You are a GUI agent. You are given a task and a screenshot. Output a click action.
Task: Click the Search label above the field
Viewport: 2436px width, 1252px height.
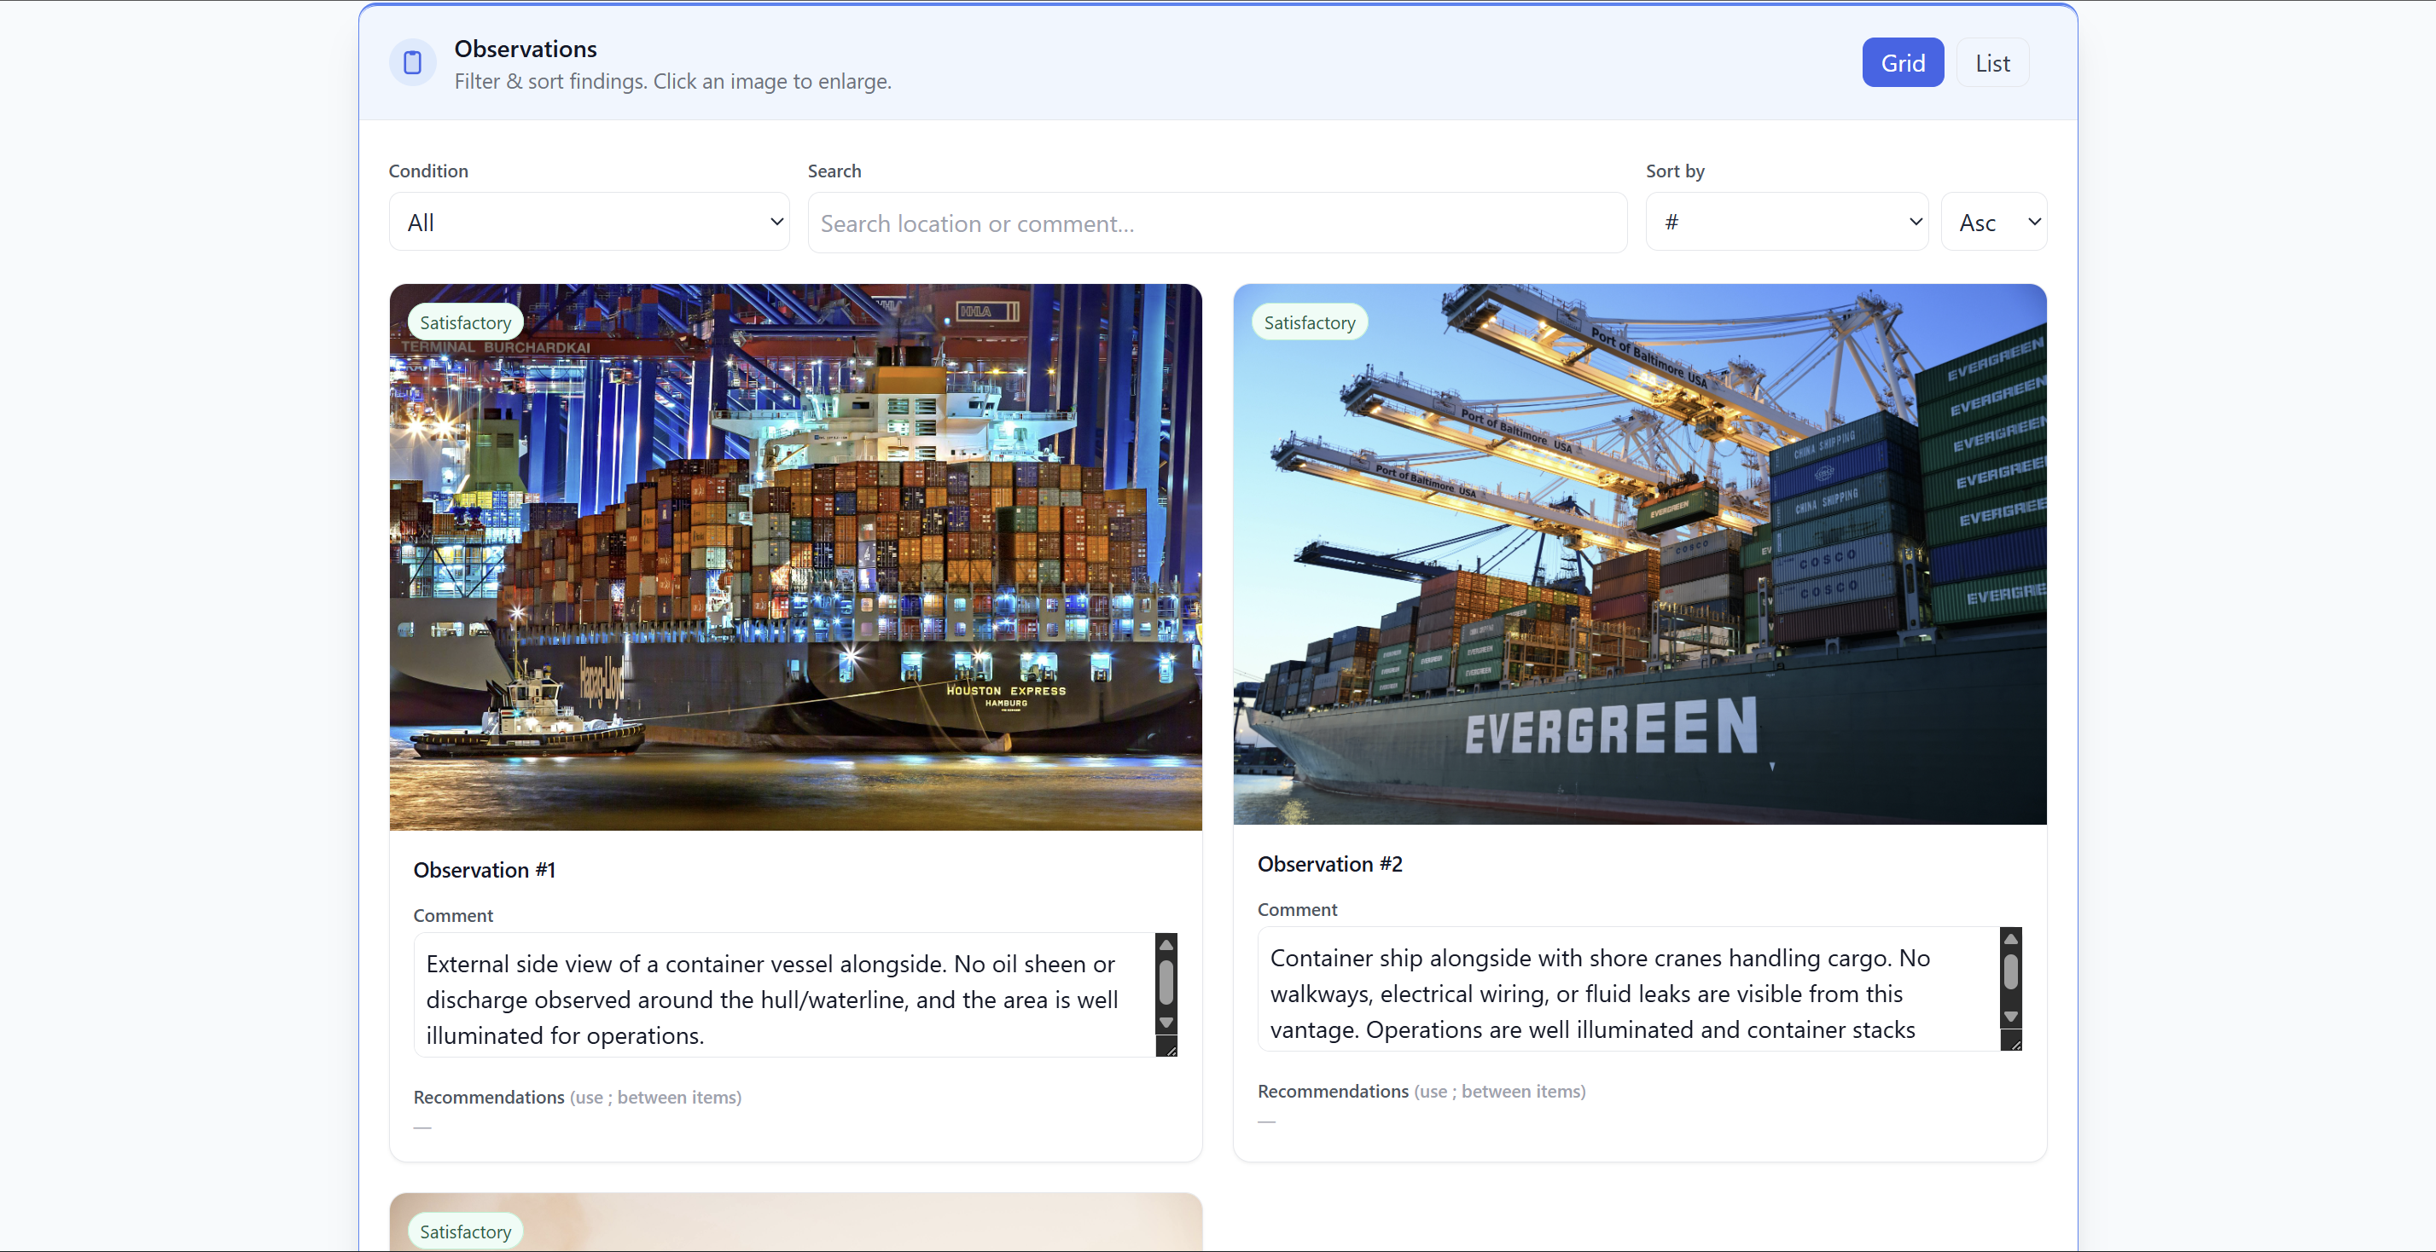[x=834, y=171]
